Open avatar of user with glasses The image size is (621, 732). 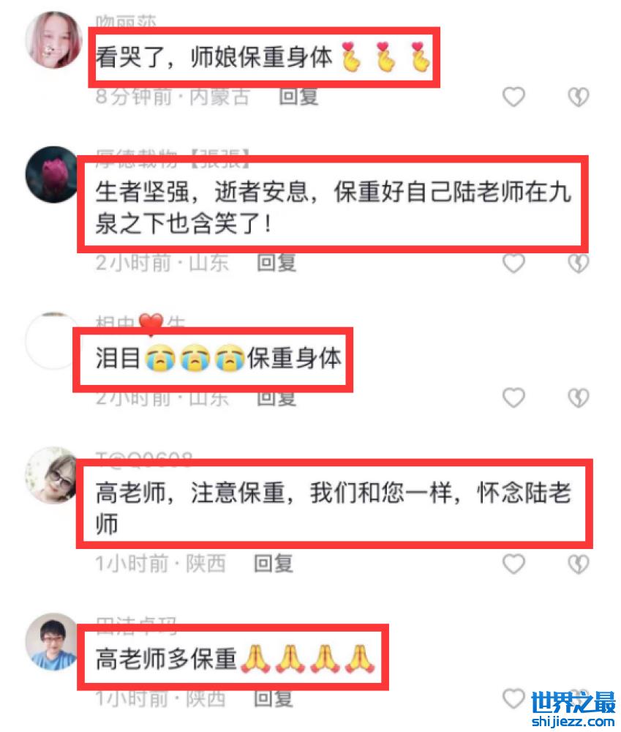pyautogui.click(x=51, y=475)
